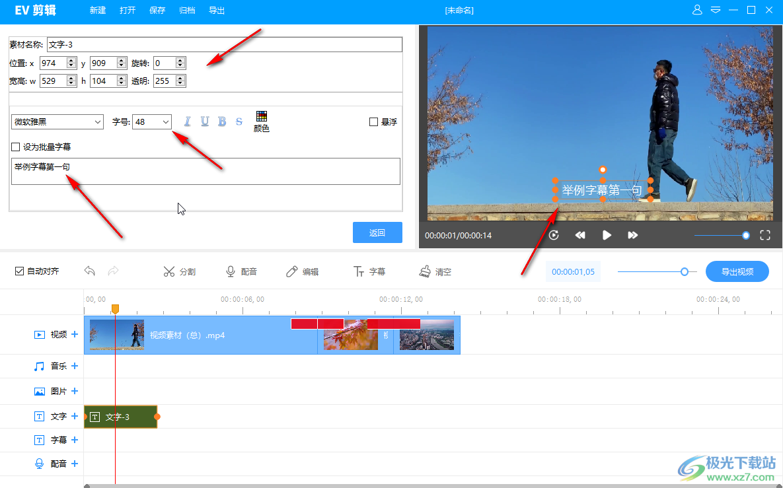This screenshot has width=783, height=488.
Task: Click the 返回 button
Action: coord(377,232)
